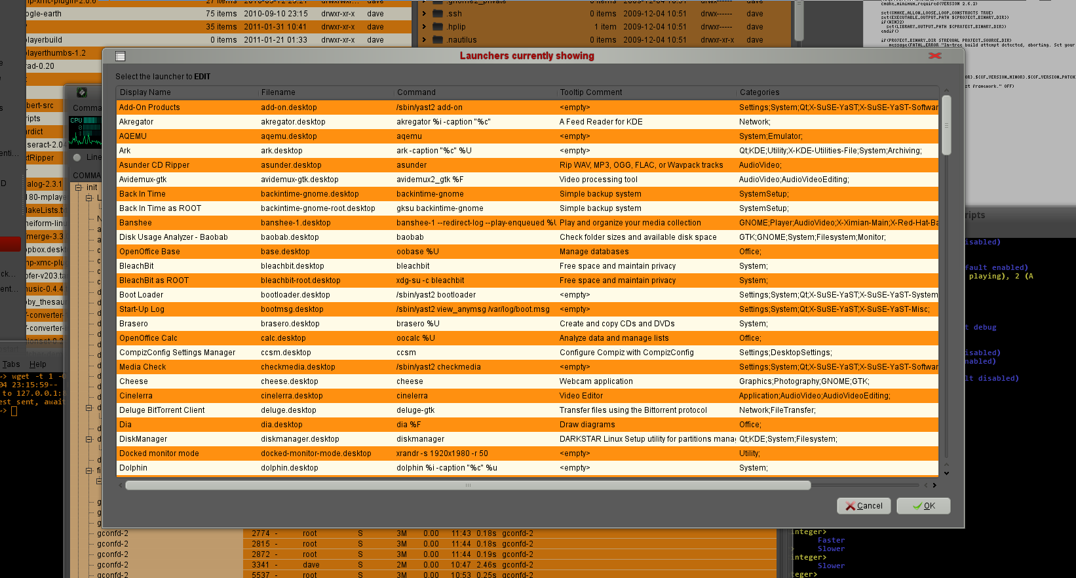Collapse the init tree node
Image resolution: width=1076 pixels, height=578 pixels.
tap(79, 187)
